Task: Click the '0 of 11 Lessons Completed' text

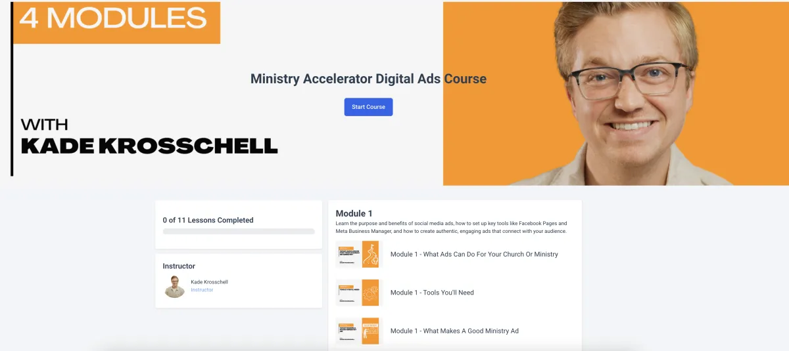Action: click(x=208, y=220)
